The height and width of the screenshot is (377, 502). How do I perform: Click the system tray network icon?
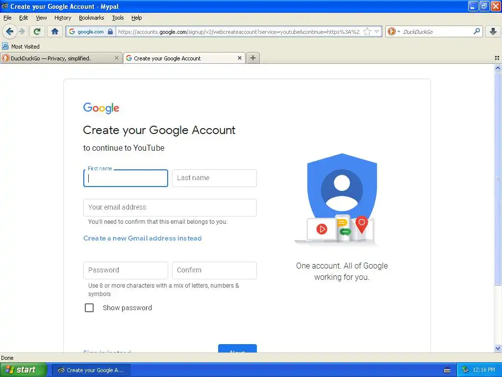(465, 370)
